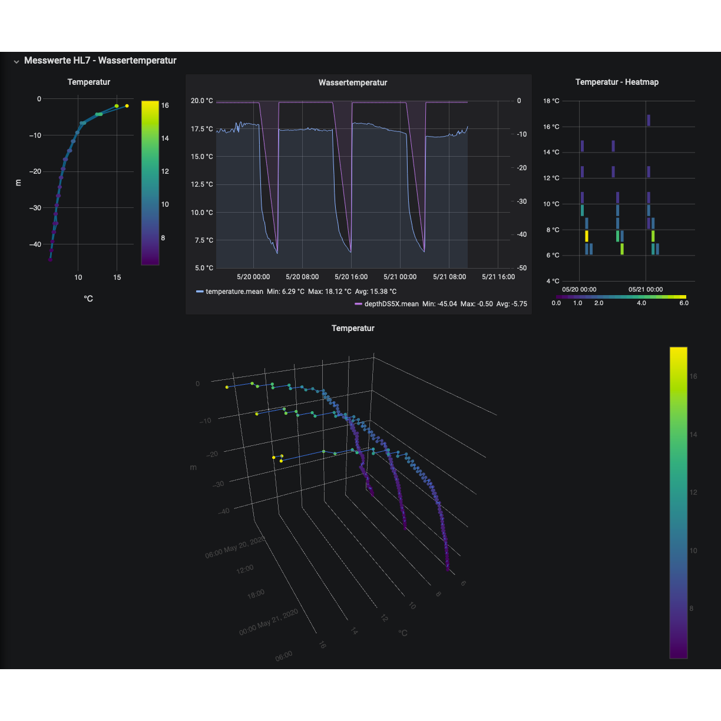Open the 3D plot's Temperatur panel title
Screen dimensions: 721x721
tap(353, 328)
